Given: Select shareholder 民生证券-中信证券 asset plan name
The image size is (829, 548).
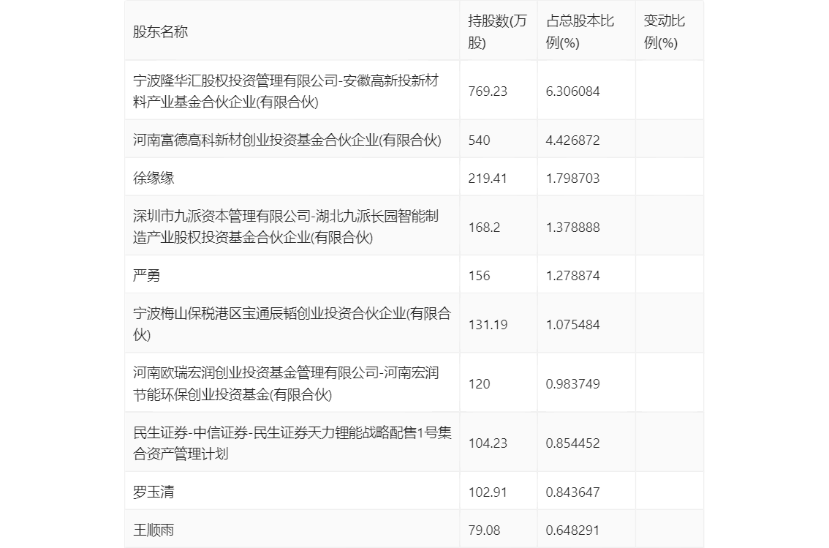Looking at the screenshot, I should 292,443.
